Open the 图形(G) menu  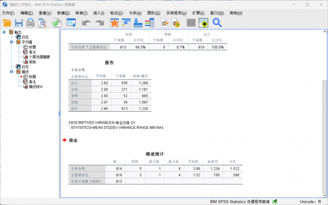tap(154, 13)
